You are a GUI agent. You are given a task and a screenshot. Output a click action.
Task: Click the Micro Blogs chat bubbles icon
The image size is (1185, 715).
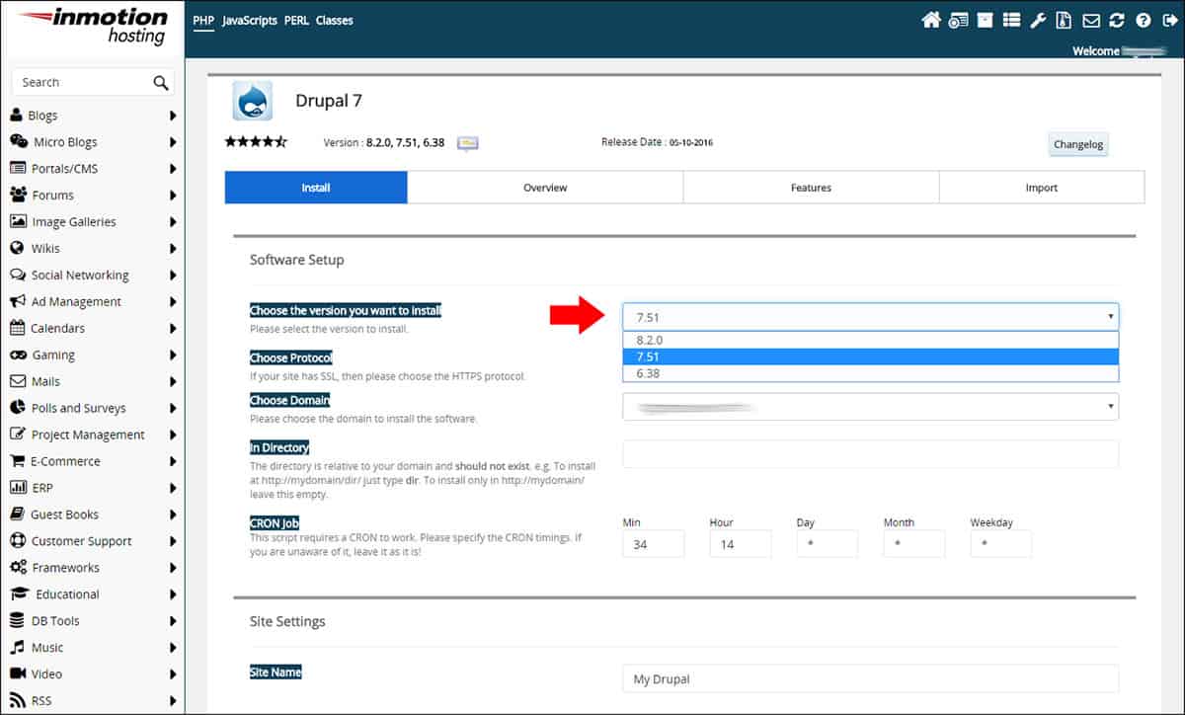click(18, 142)
